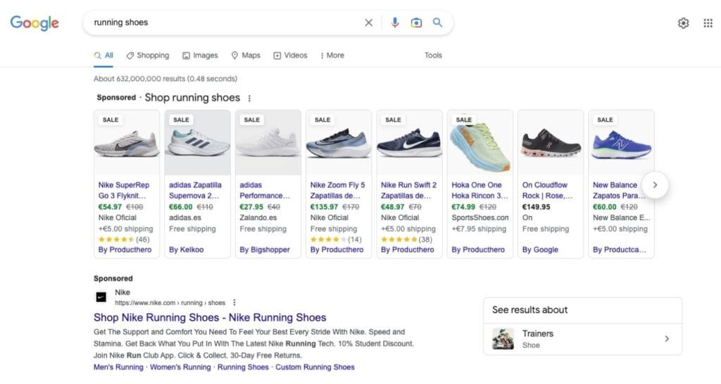
Task: Click 'By Producthero' under Nike SuperRep card
Action: (x=125, y=250)
